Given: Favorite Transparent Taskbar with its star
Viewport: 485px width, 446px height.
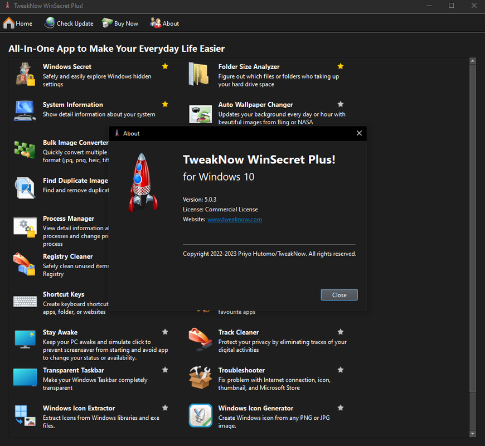Looking at the screenshot, I should click(165, 370).
